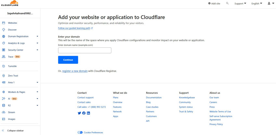This screenshot has height=135, width=276.
Task: Open Websites in the sidebar
Action: pos(12,23)
